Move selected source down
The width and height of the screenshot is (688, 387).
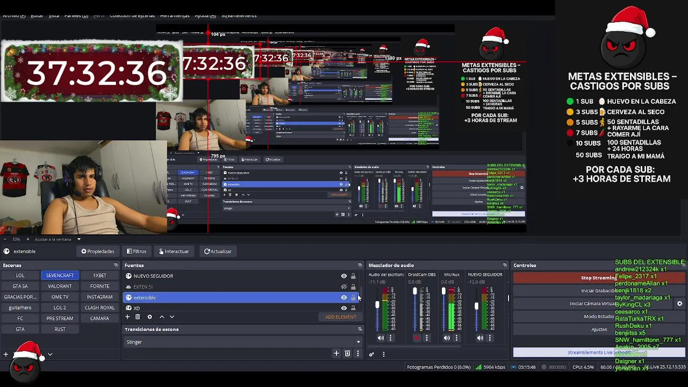172,317
